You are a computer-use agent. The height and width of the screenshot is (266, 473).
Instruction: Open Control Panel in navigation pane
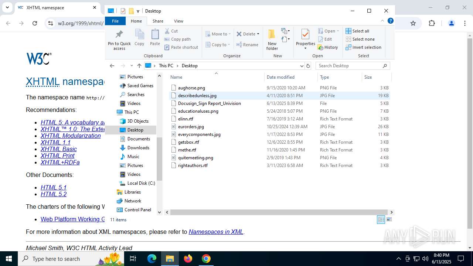[138, 210]
